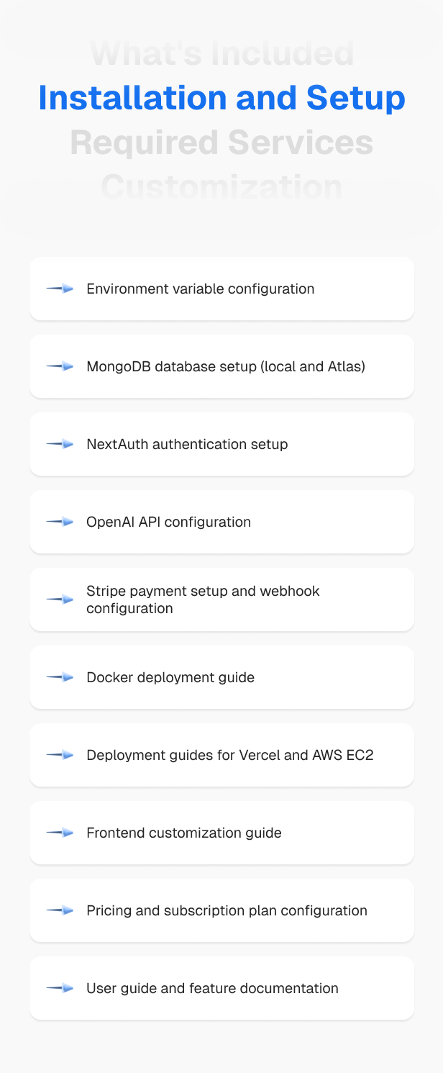
Task: Click arrow icon beside User guide documentation
Action: [x=60, y=988]
